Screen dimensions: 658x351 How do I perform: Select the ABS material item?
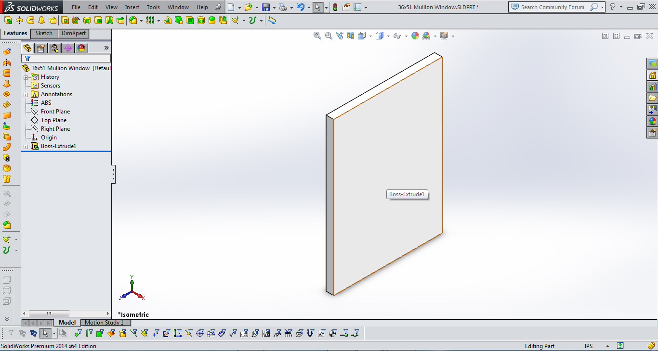(46, 103)
